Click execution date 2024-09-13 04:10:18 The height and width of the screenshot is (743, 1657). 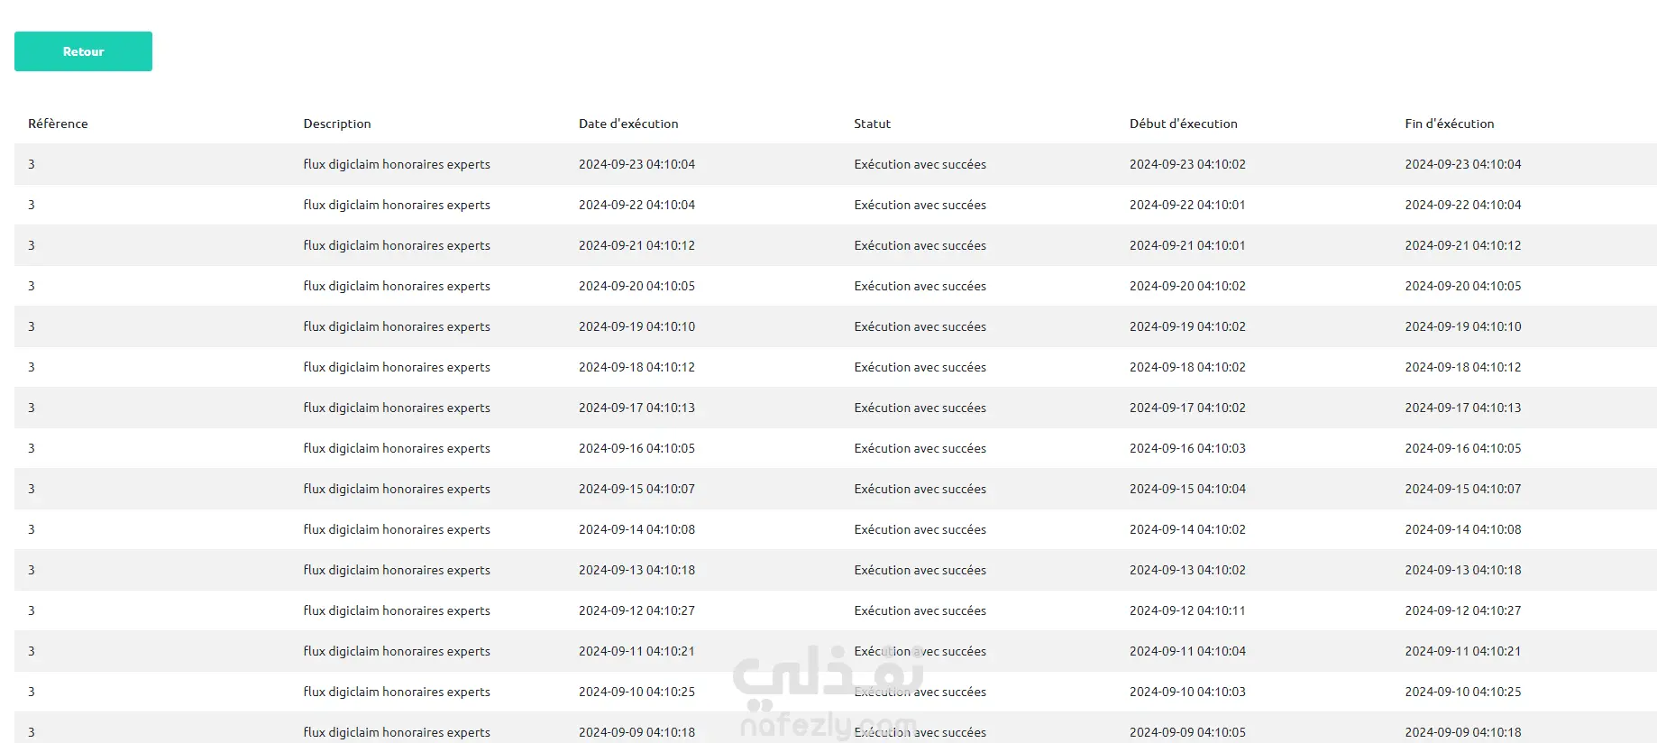pyautogui.click(x=636, y=570)
